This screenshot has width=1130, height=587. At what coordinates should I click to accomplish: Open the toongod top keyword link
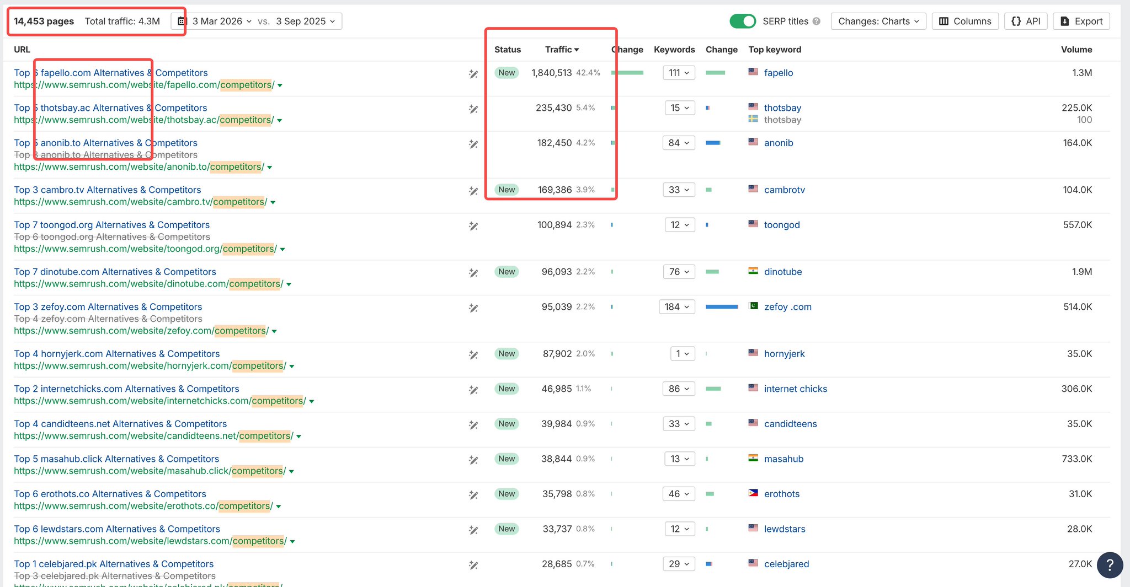tap(782, 225)
